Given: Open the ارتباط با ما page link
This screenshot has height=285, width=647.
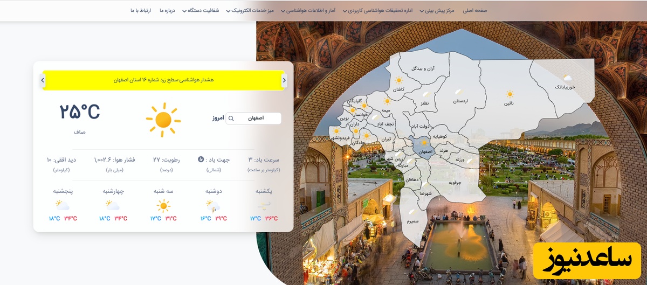Looking at the screenshot, I should click(141, 10).
